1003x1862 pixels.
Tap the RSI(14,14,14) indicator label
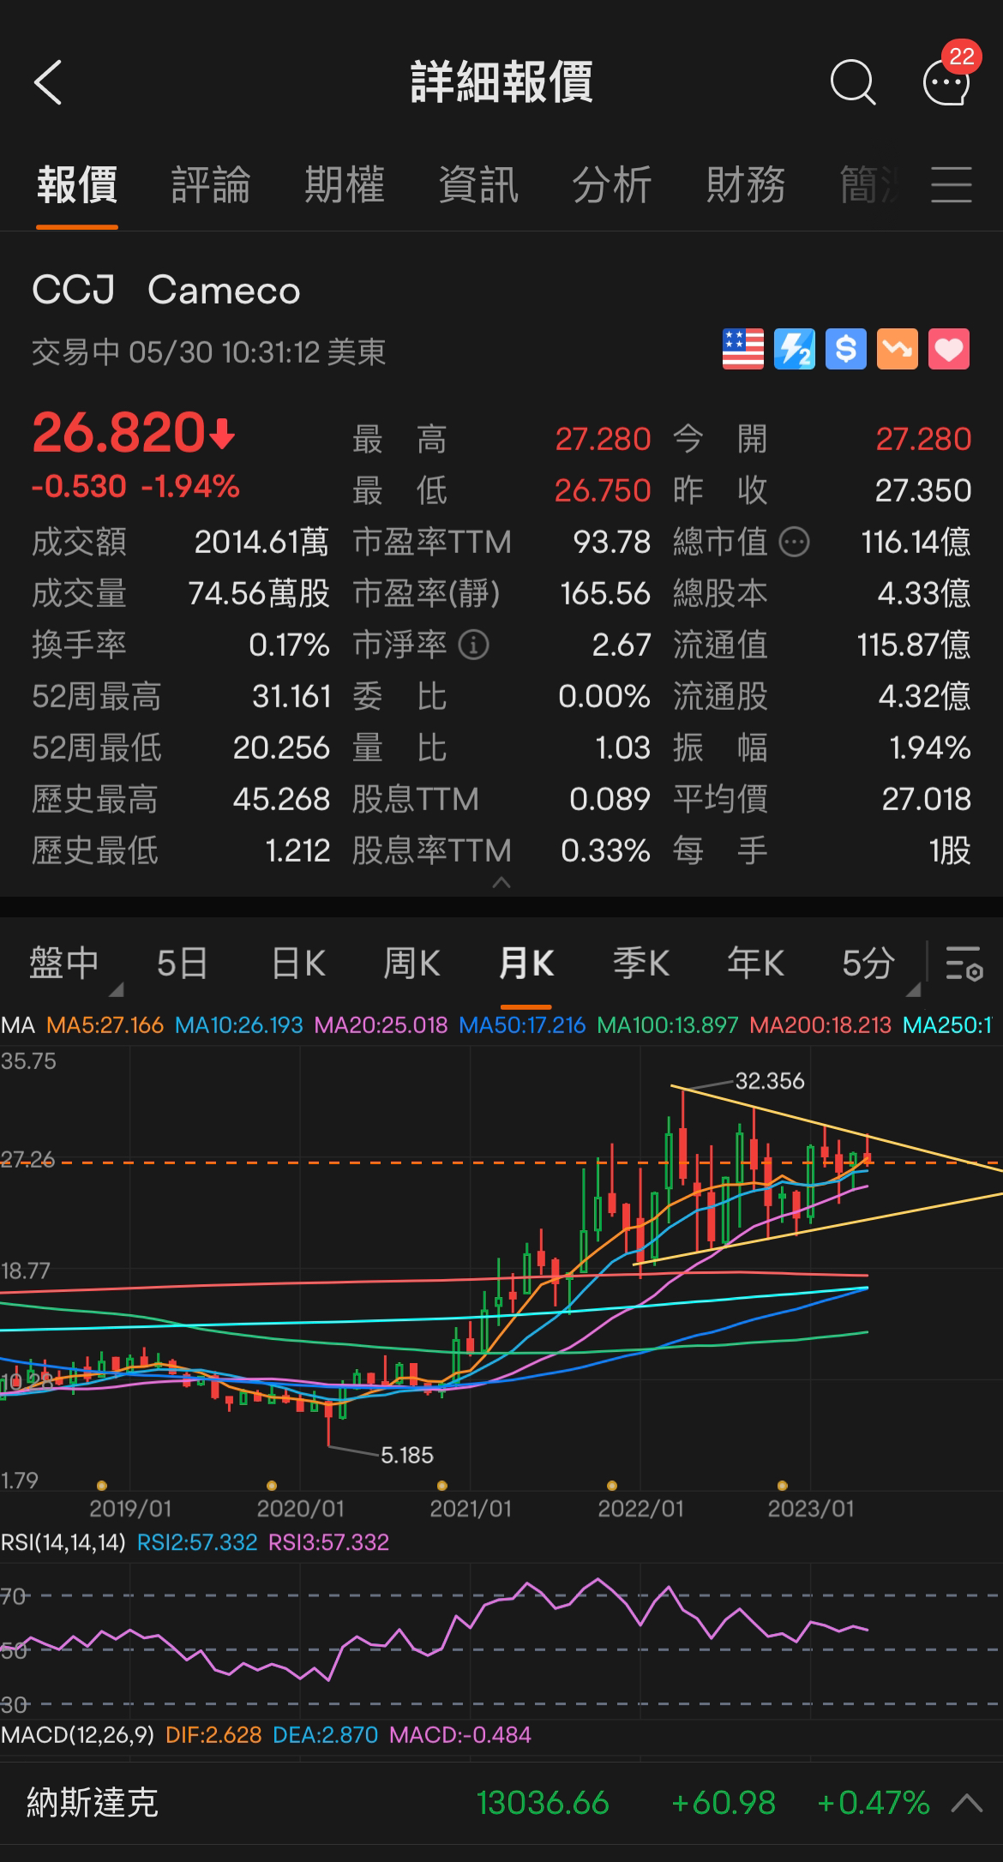coord(63,1542)
